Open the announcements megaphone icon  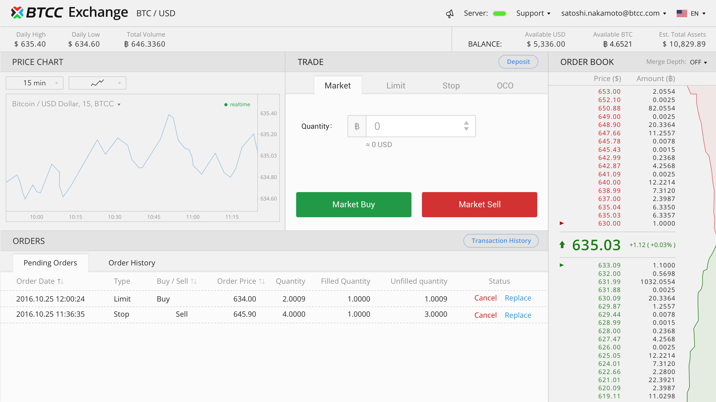pyautogui.click(x=449, y=14)
